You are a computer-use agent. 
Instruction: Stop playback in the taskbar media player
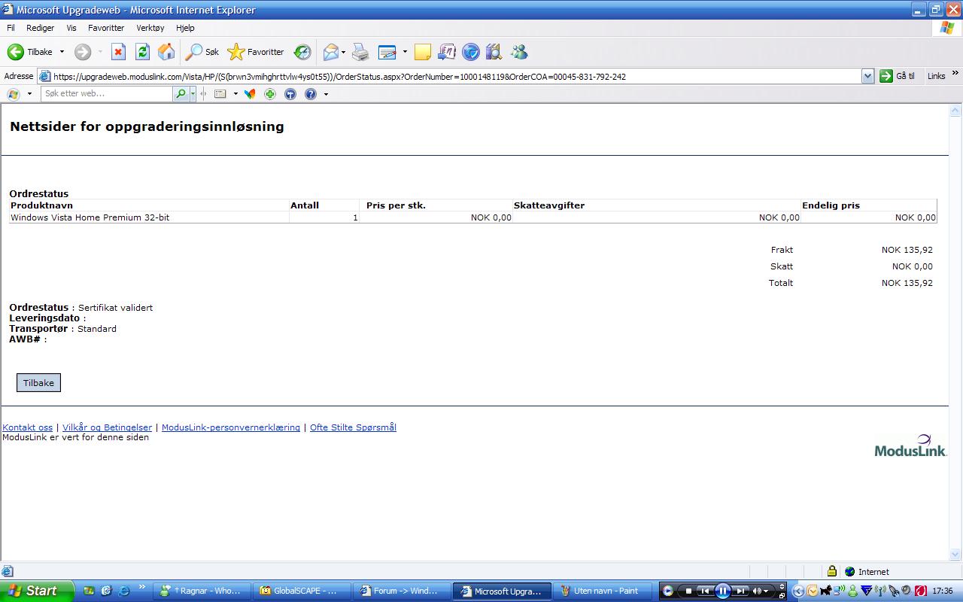(688, 591)
